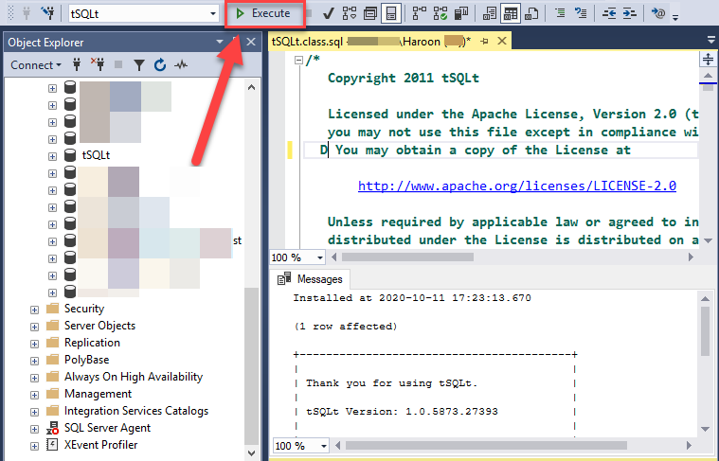
Task: Select SQL Server Agent tree item
Action: pos(107,428)
